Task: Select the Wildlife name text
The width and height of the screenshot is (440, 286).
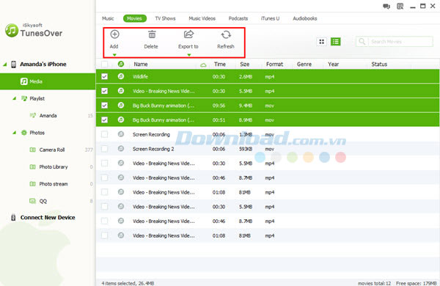Action: 140,76
